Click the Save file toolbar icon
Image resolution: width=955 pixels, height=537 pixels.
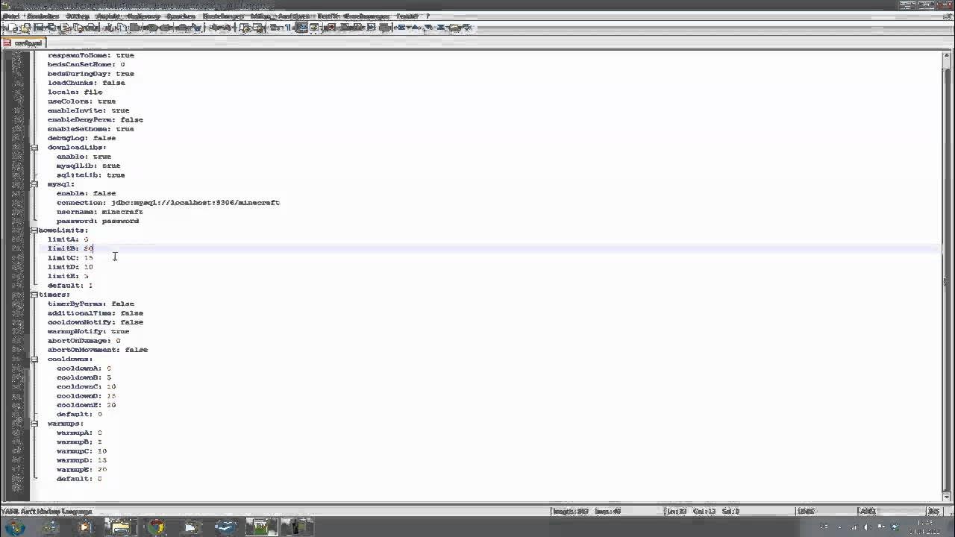pos(39,28)
